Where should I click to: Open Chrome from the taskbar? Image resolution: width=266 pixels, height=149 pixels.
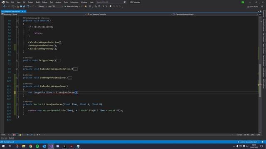click(x=30, y=146)
